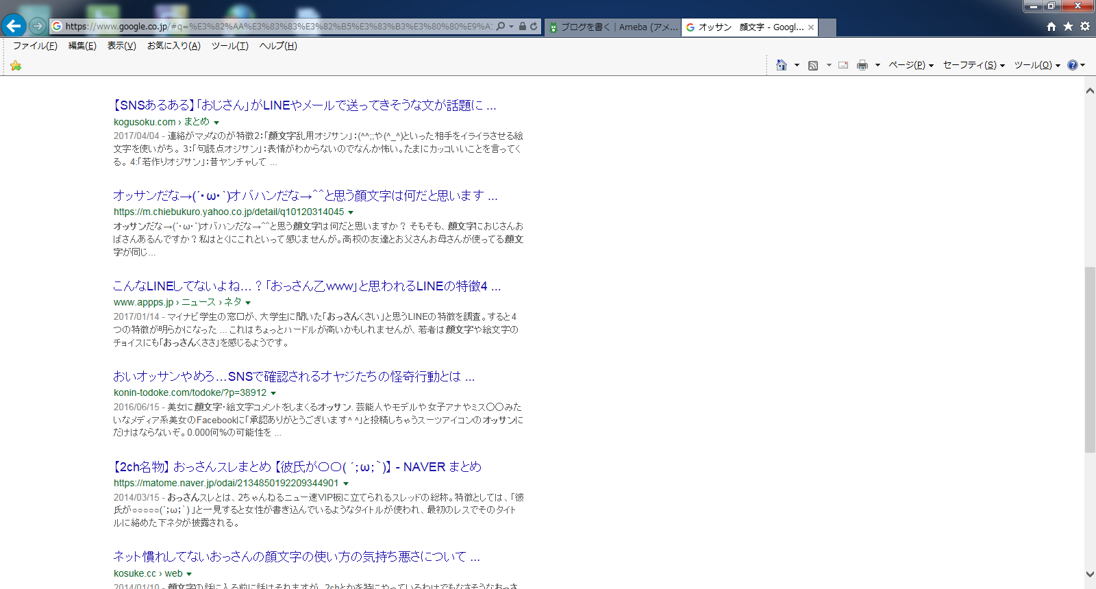Click the Add to Favorites bar star icon
1096x589 pixels.
coord(16,66)
